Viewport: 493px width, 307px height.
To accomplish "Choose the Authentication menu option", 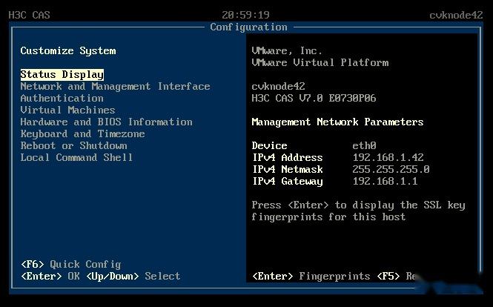I will pyautogui.click(x=62, y=98).
